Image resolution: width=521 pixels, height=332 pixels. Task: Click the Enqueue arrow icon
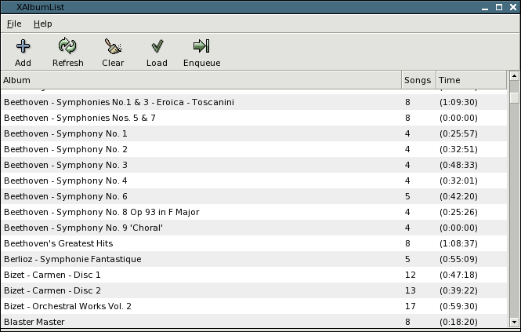tap(201, 47)
